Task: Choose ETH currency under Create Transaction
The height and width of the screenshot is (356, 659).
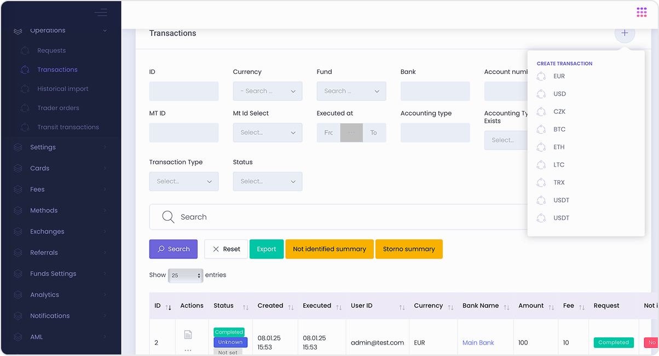Action: pyautogui.click(x=558, y=147)
